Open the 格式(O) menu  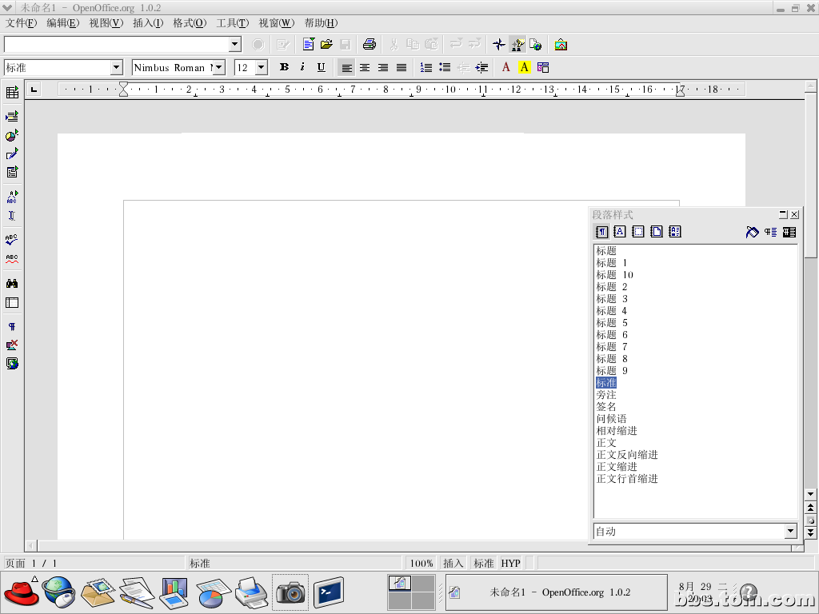[190, 23]
